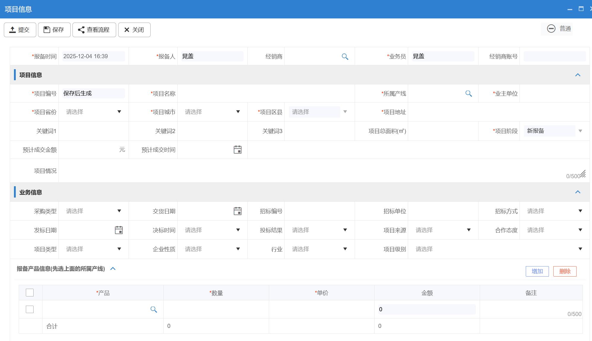The image size is (592, 341).
Task: Click the 查看流程 workflow share button
Action: [94, 30]
